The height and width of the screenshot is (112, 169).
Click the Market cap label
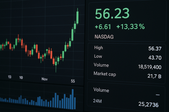tap(104, 74)
